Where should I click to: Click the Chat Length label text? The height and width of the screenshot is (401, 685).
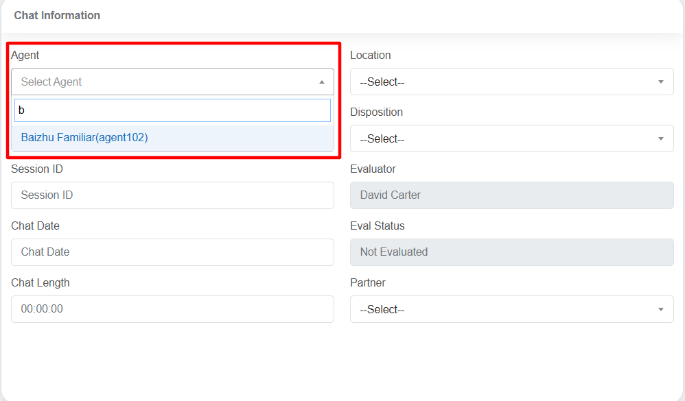40,282
